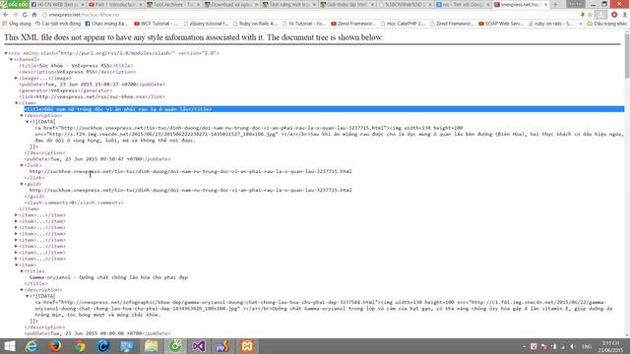This screenshot has width=630, height=354.
Task: Collapse the root rss element
Action: 6,53
